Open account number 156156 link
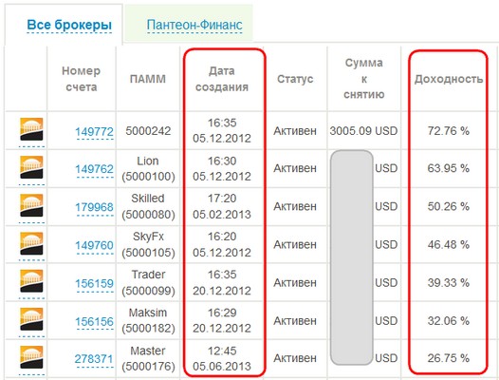This screenshot has width=499, height=380. click(x=94, y=321)
